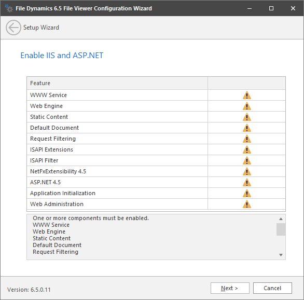Viewport: 304px width, 300px height.
Task: Click Next to continue the wizard
Action: 230,288
